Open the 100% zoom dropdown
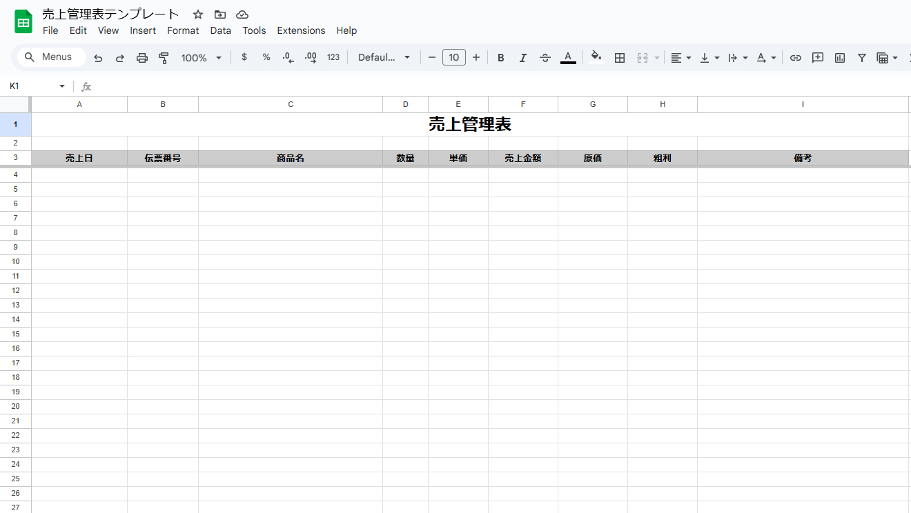The height and width of the screenshot is (513, 911). (x=202, y=58)
